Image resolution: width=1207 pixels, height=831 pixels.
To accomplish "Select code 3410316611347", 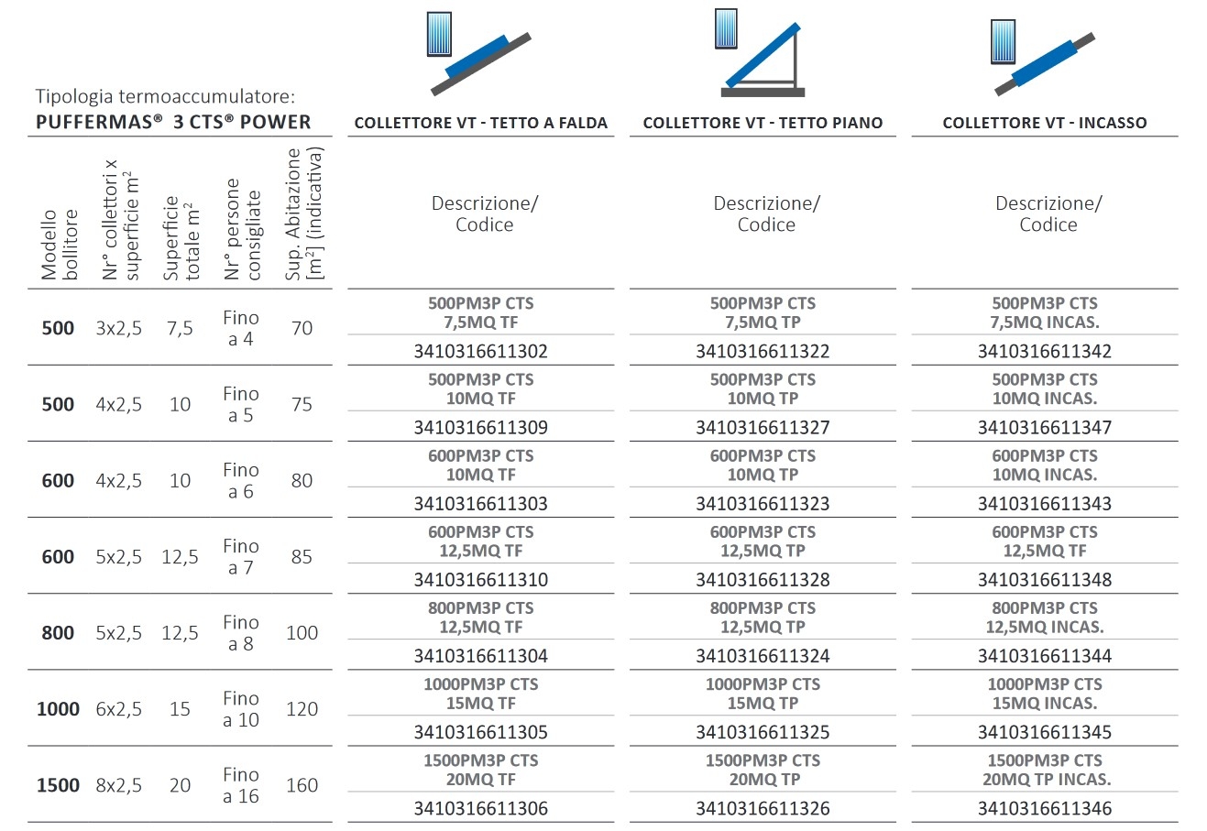I will coord(1045,427).
